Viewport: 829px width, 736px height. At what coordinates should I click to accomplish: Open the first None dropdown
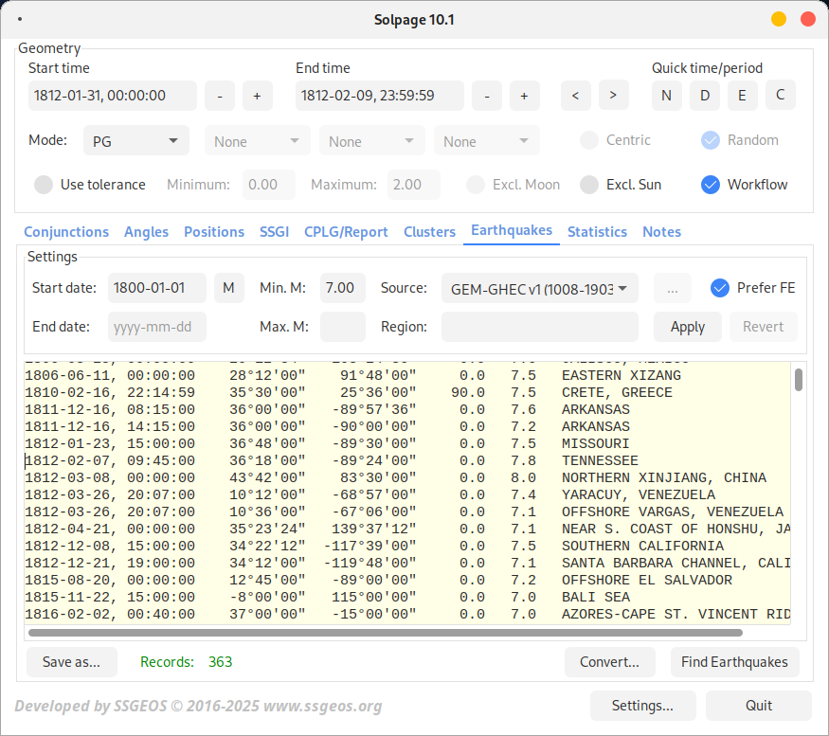(x=257, y=139)
